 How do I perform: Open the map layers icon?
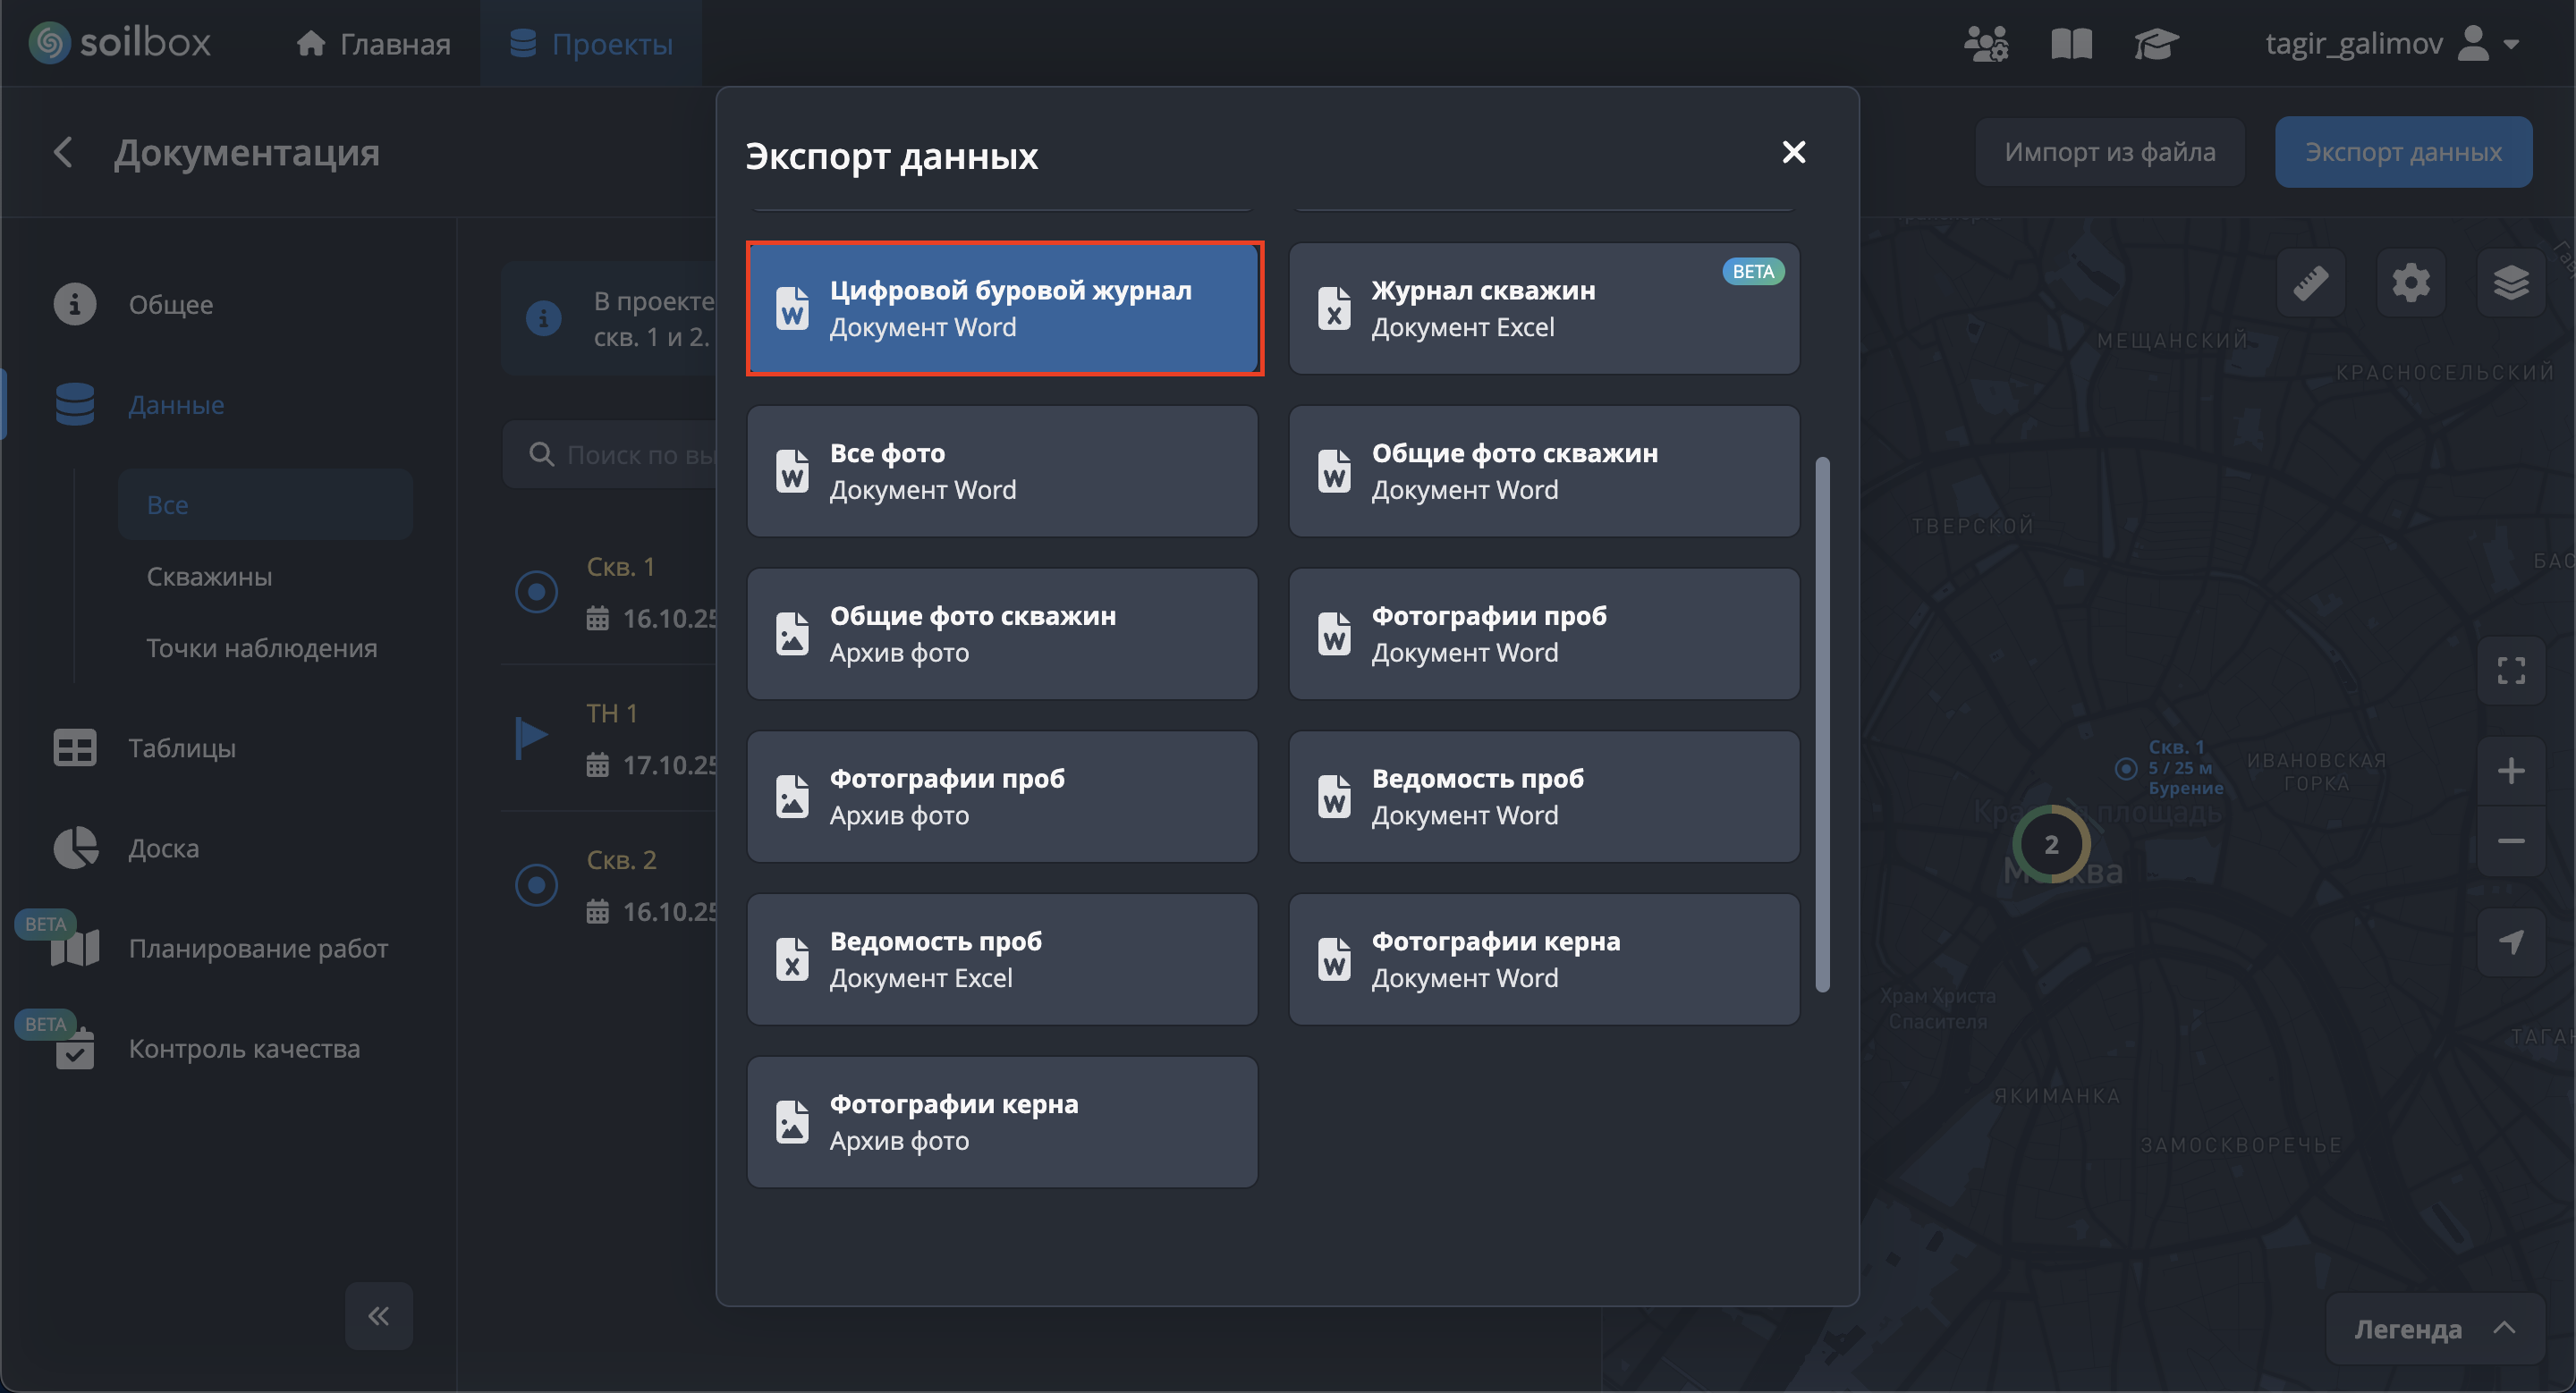(2510, 283)
